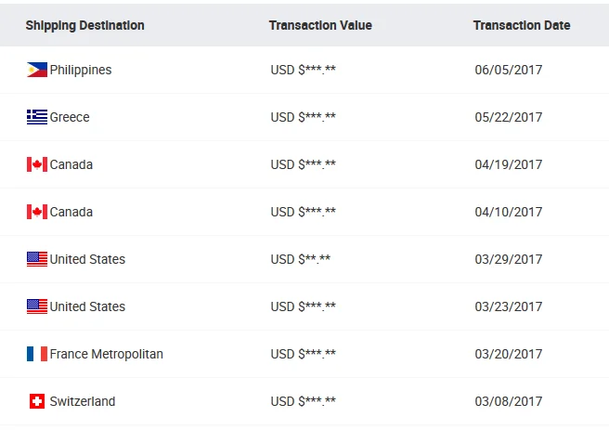The width and height of the screenshot is (609, 430).
Task: Click Canada flag in the 04/10/2017 row
Action: pyautogui.click(x=37, y=212)
